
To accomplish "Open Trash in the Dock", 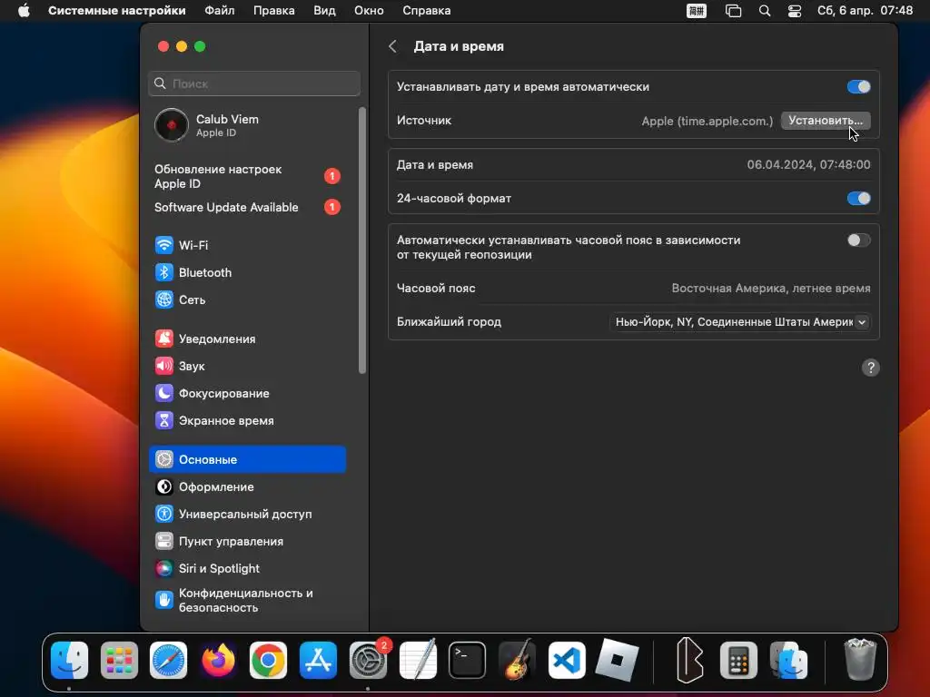I will point(860,659).
